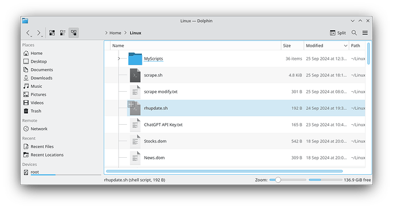The width and height of the screenshot is (393, 209).
Task: Click the ChatGPT API Key.txt document icon
Action: [135, 125]
